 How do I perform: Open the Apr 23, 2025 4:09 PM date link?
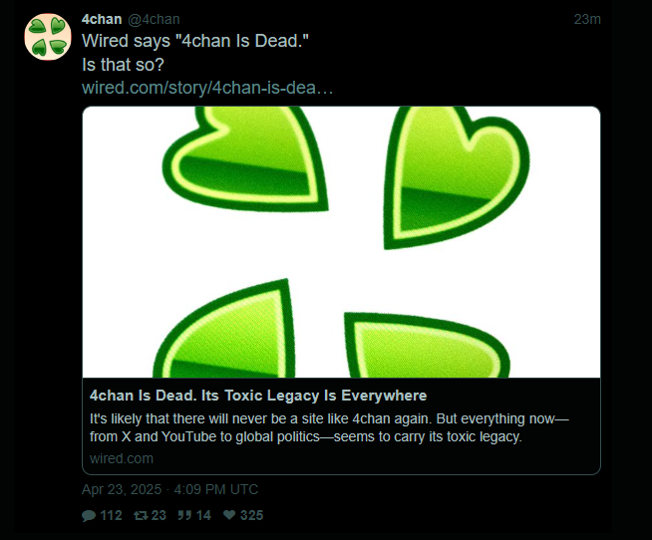(x=170, y=489)
